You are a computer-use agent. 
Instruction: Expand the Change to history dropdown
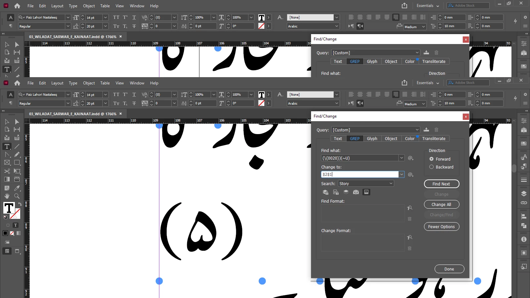[401, 174]
